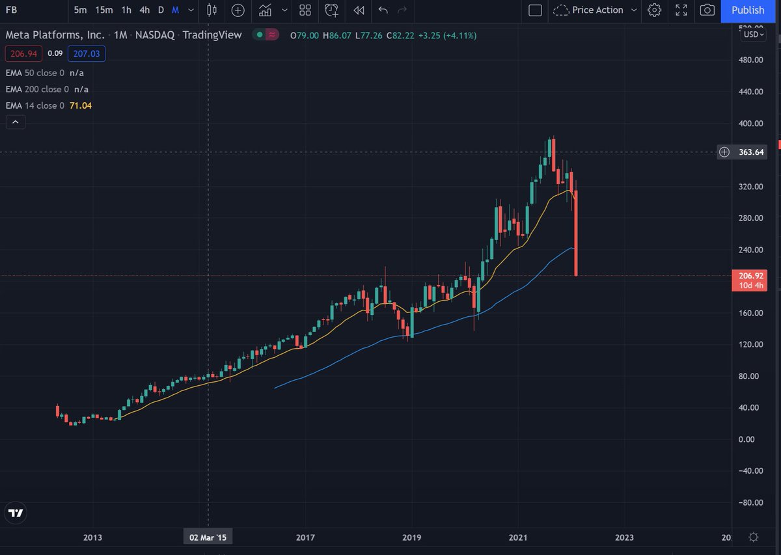The width and height of the screenshot is (781, 555).
Task: Click the 0.09 spread value
Action: [55, 54]
